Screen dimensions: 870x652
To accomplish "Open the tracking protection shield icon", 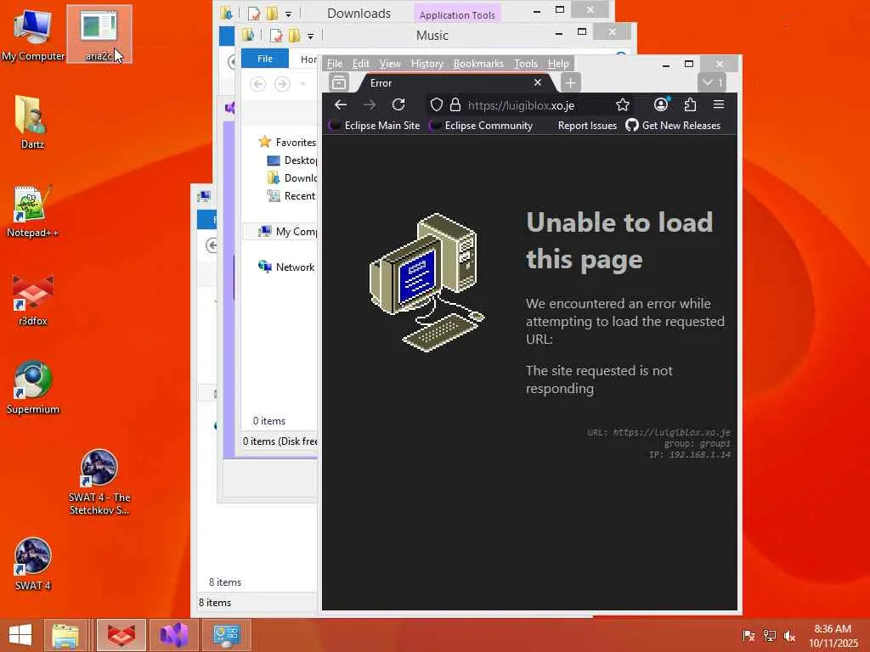I will tap(437, 104).
